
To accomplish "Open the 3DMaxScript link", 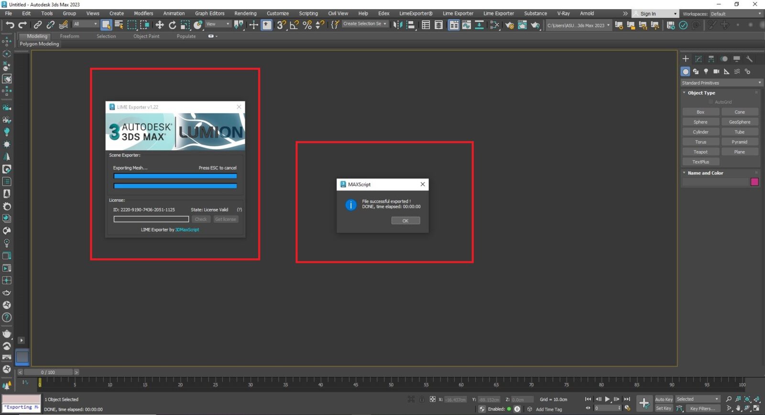I will pos(187,230).
